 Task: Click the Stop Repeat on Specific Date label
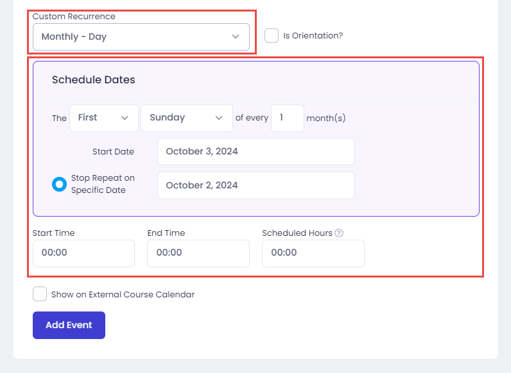point(103,184)
